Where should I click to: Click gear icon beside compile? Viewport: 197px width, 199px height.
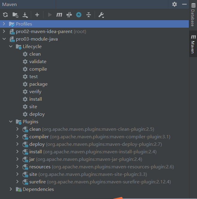(25, 69)
